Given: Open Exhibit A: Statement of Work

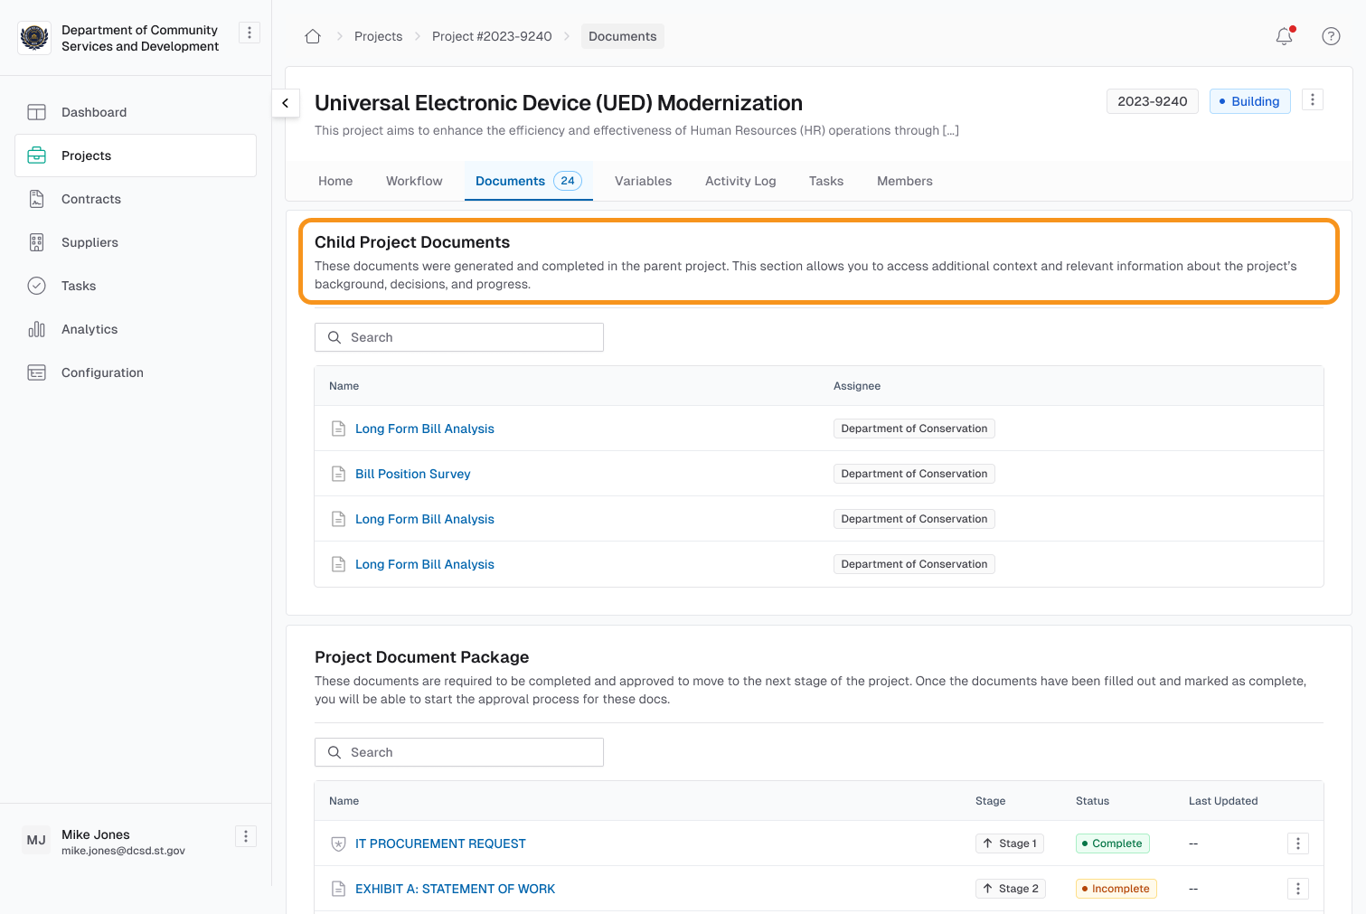Looking at the screenshot, I should 455,889.
